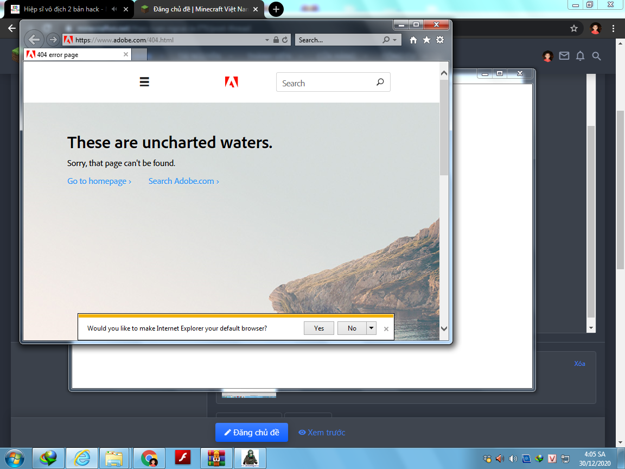
Task: Click the Adobe logo on the page
Action: pyautogui.click(x=231, y=82)
